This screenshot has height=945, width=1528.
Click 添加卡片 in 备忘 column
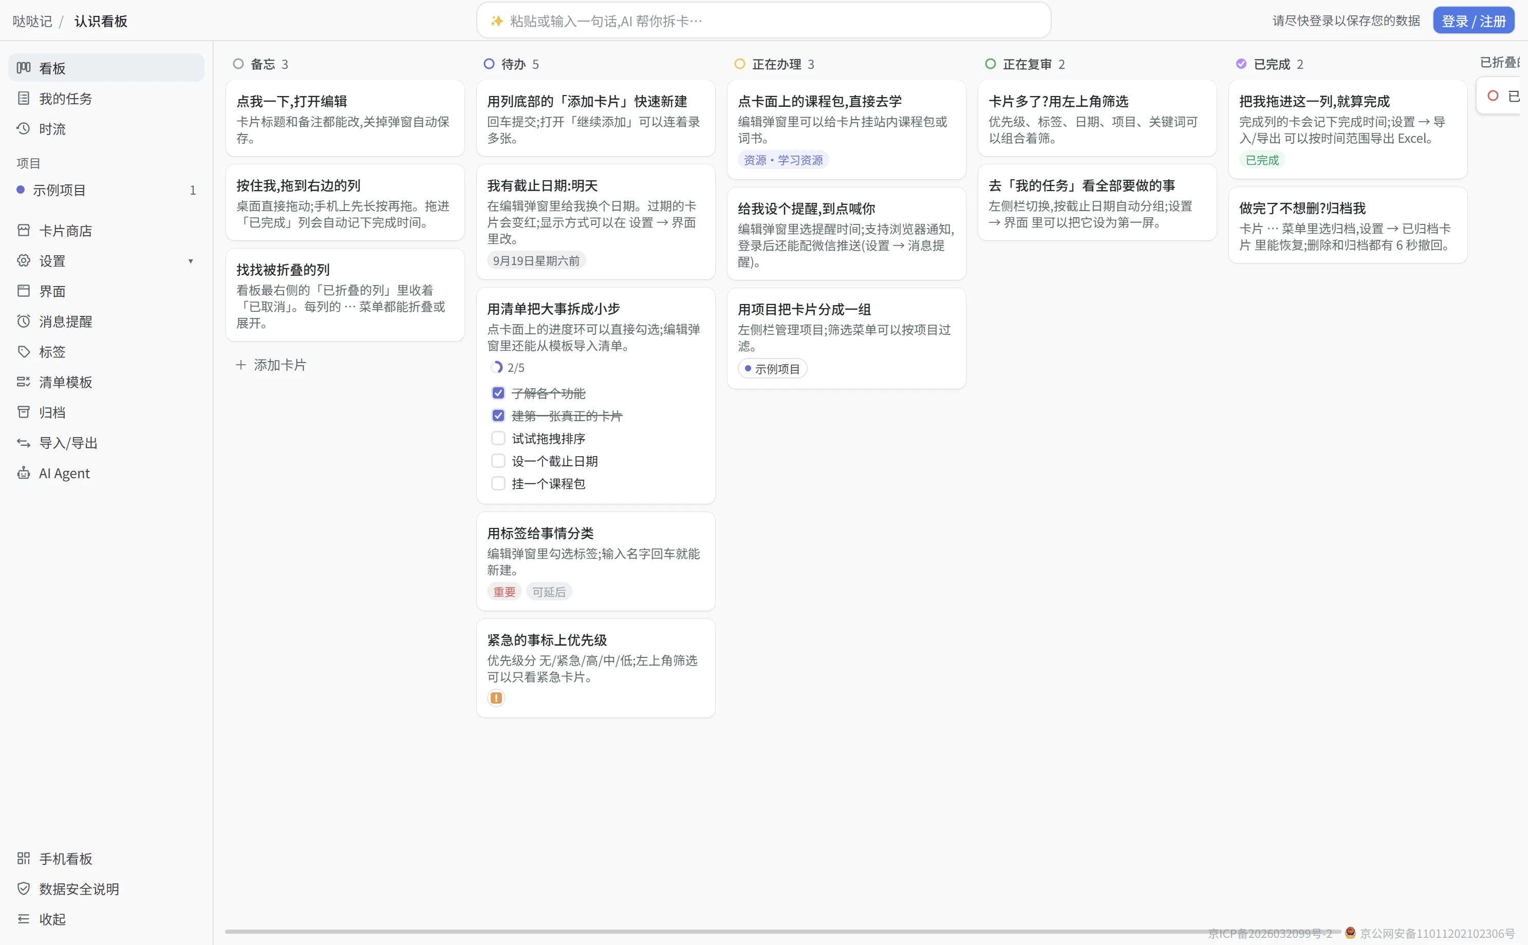[x=271, y=364]
